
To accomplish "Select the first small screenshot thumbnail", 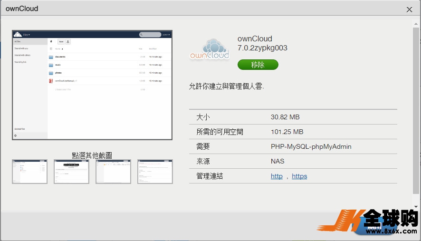I will click(29, 172).
